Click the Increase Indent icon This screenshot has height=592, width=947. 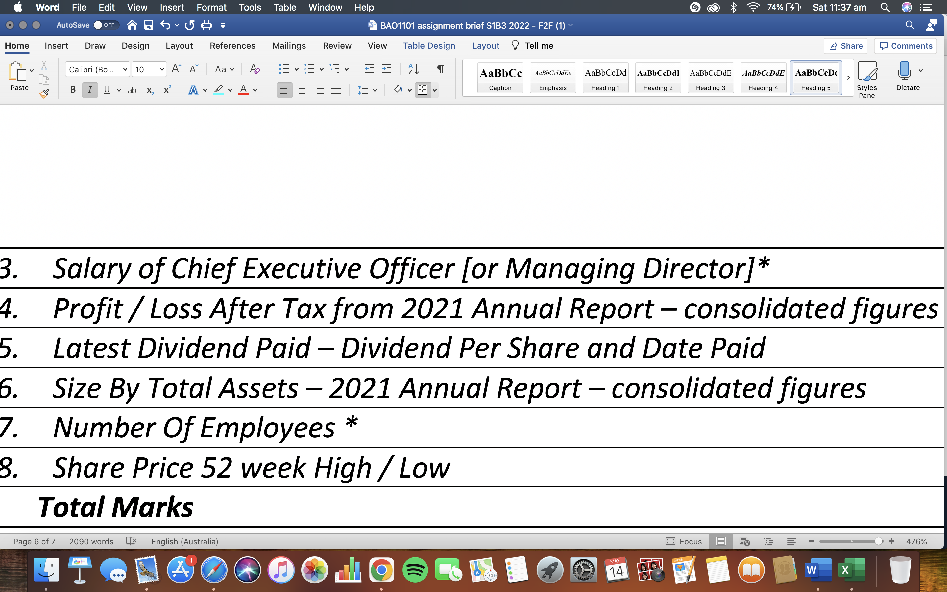click(387, 69)
